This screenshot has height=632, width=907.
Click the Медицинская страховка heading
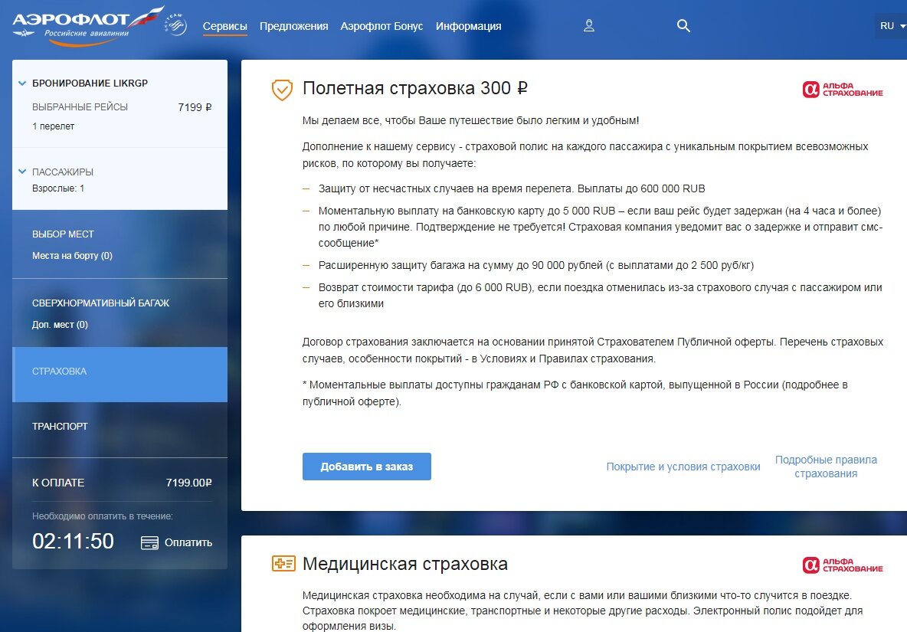point(405,564)
